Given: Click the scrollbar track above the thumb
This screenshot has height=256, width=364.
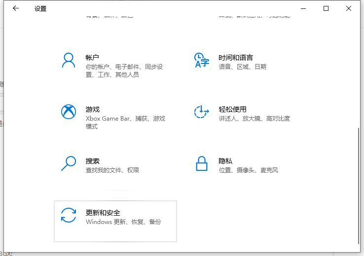Looking at the screenshot, I should (358, 74).
